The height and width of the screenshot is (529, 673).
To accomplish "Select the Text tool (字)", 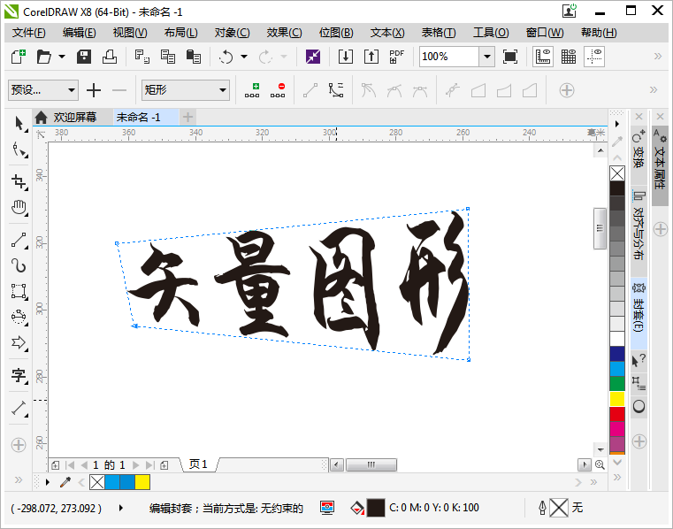I will (19, 376).
